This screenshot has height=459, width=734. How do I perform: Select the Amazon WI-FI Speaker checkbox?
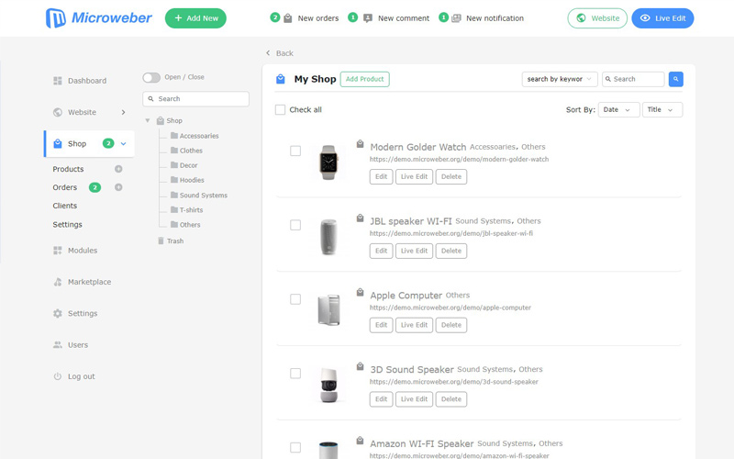(x=295, y=447)
